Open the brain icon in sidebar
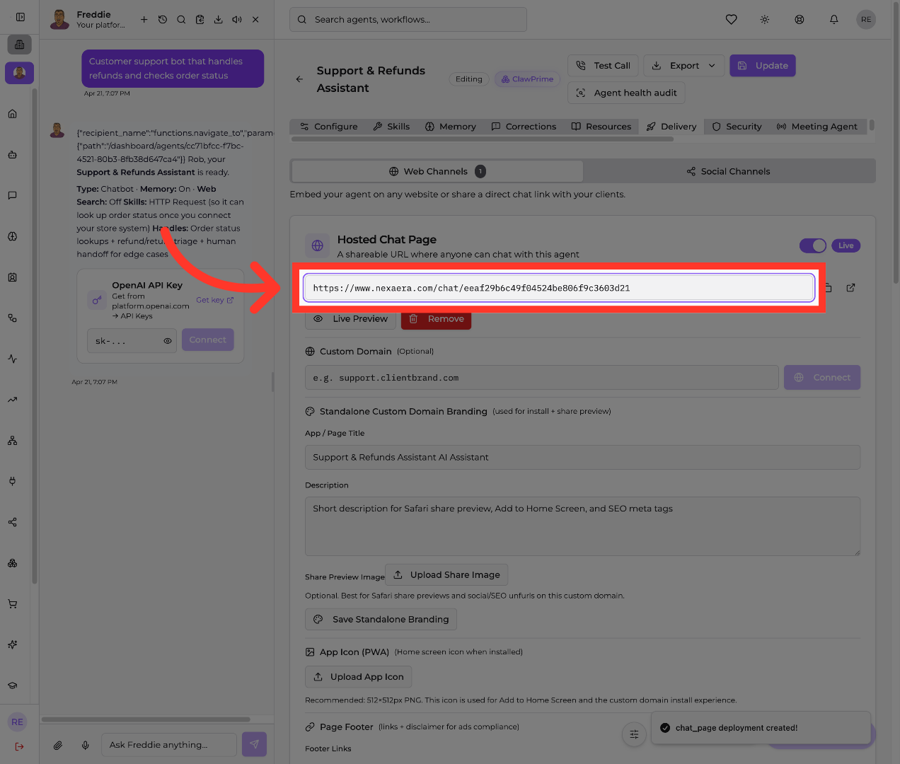Image resolution: width=900 pixels, height=764 pixels. click(x=13, y=236)
